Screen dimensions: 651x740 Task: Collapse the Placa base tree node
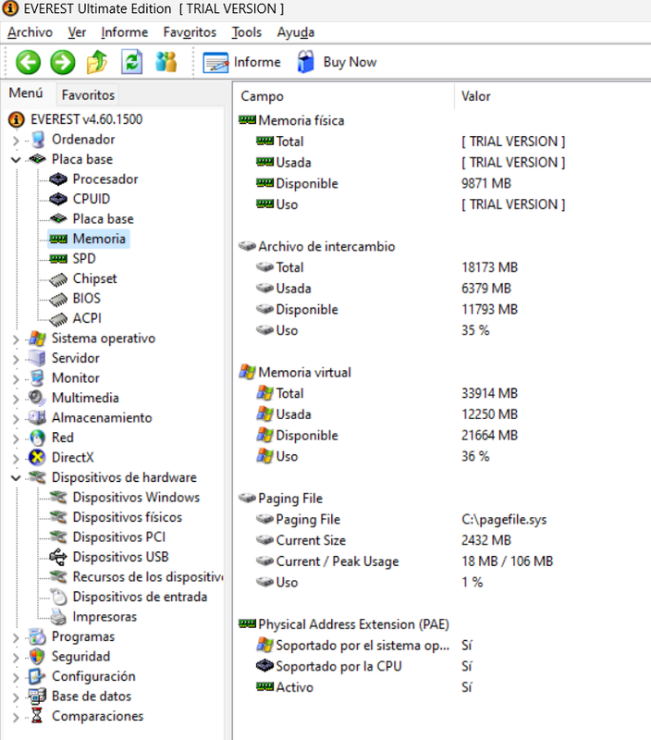16,159
